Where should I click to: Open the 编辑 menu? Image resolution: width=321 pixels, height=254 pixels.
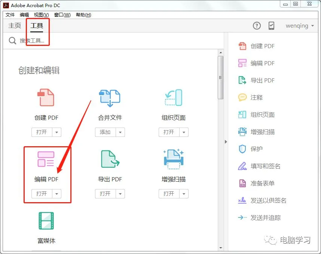tap(24, 15)
